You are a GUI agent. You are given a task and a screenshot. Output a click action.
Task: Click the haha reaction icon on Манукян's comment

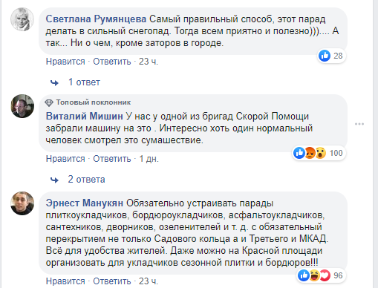[314, 275]
